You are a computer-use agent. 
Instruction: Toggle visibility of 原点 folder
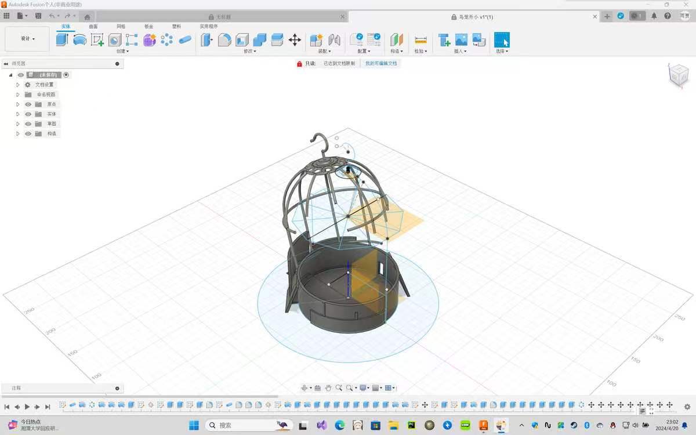click(x=28, y=104)
